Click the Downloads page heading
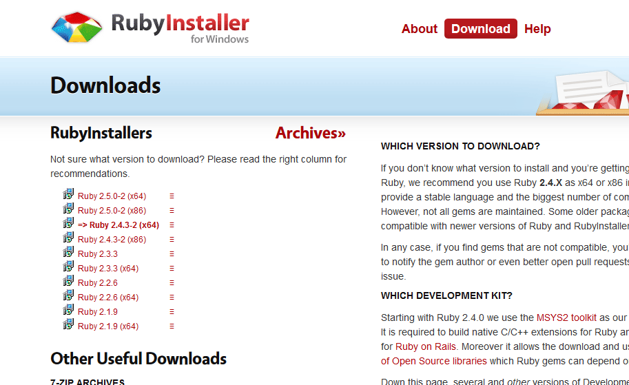Viewport: 629px width, 385px height. click(x=105, y=85)
